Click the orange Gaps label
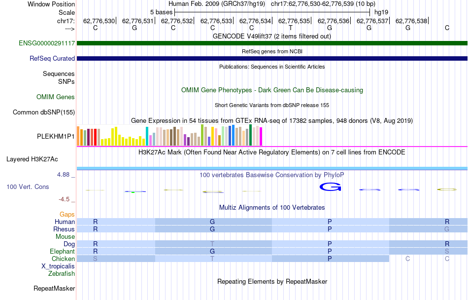This screenshot has height=300, width=468. pos(67,215)
